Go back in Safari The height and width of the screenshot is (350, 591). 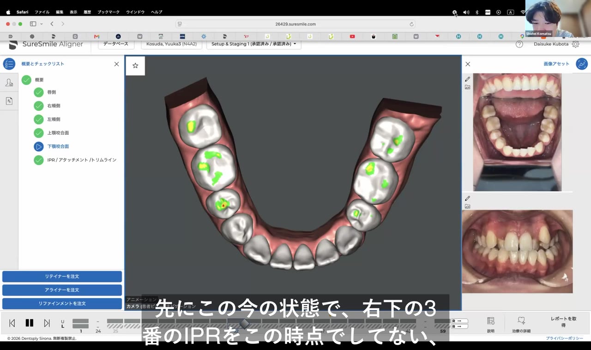click(x=52, y=24)
